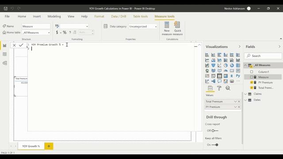Open the Home ribbon tab

coord(22,16)
